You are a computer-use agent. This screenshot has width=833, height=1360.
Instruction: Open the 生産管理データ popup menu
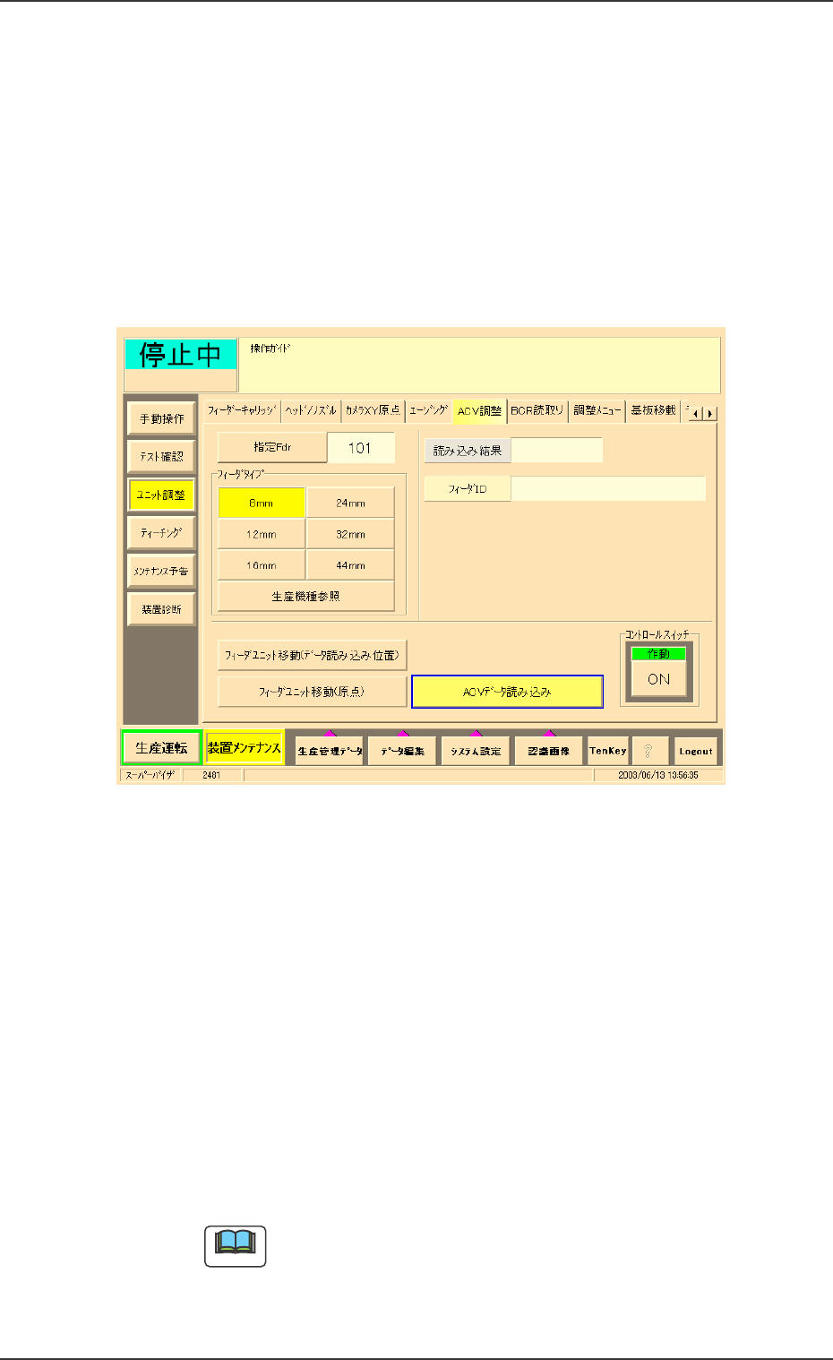pyautogui.click(x=330, y=751)
